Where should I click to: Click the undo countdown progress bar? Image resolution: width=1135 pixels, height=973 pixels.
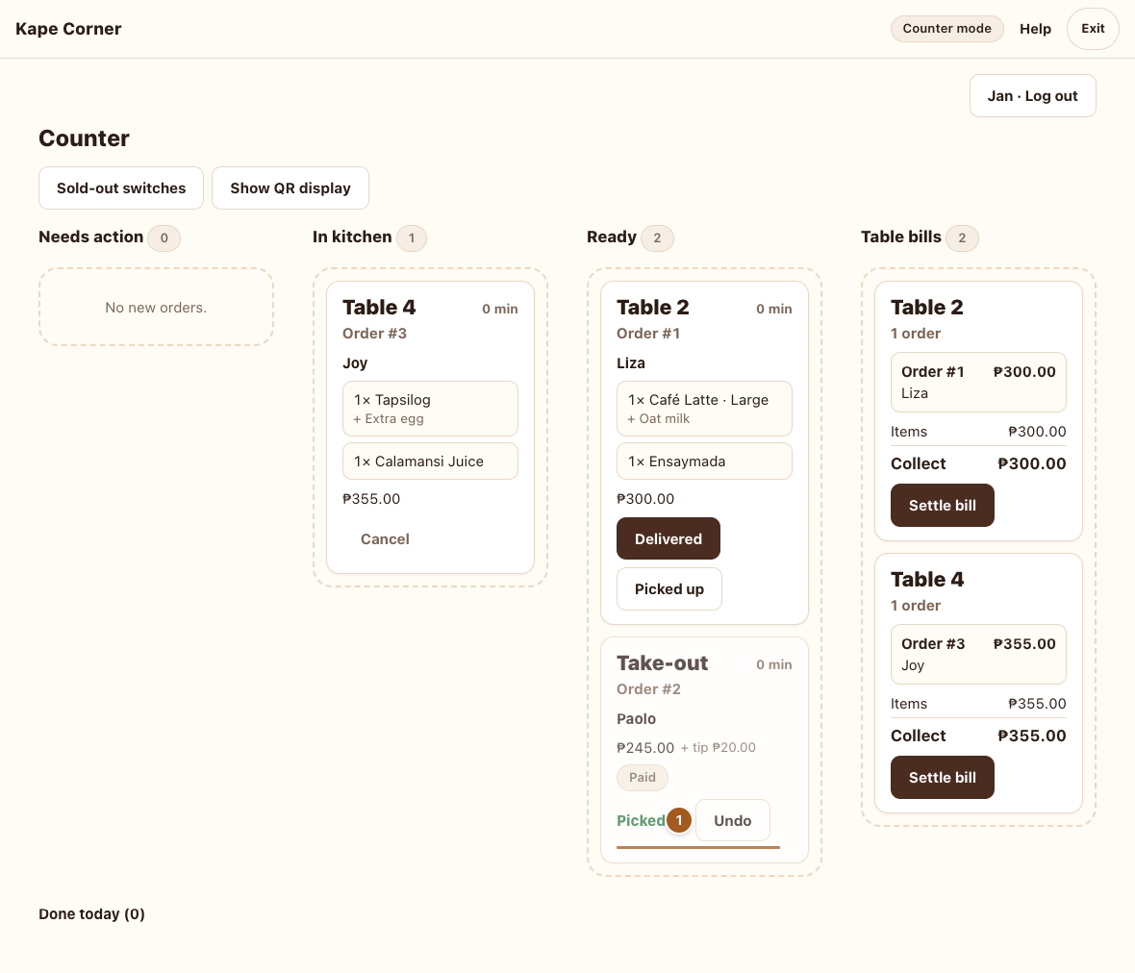tap(697, 847)
